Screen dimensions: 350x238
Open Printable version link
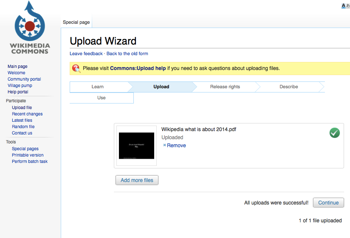click(28, 155)
